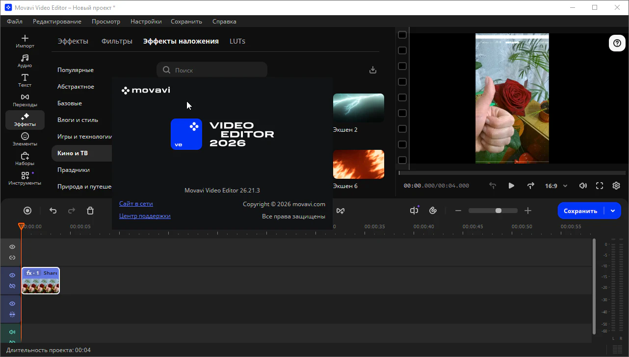Open the Импорт section in the sidebar

tap(25, 42)
